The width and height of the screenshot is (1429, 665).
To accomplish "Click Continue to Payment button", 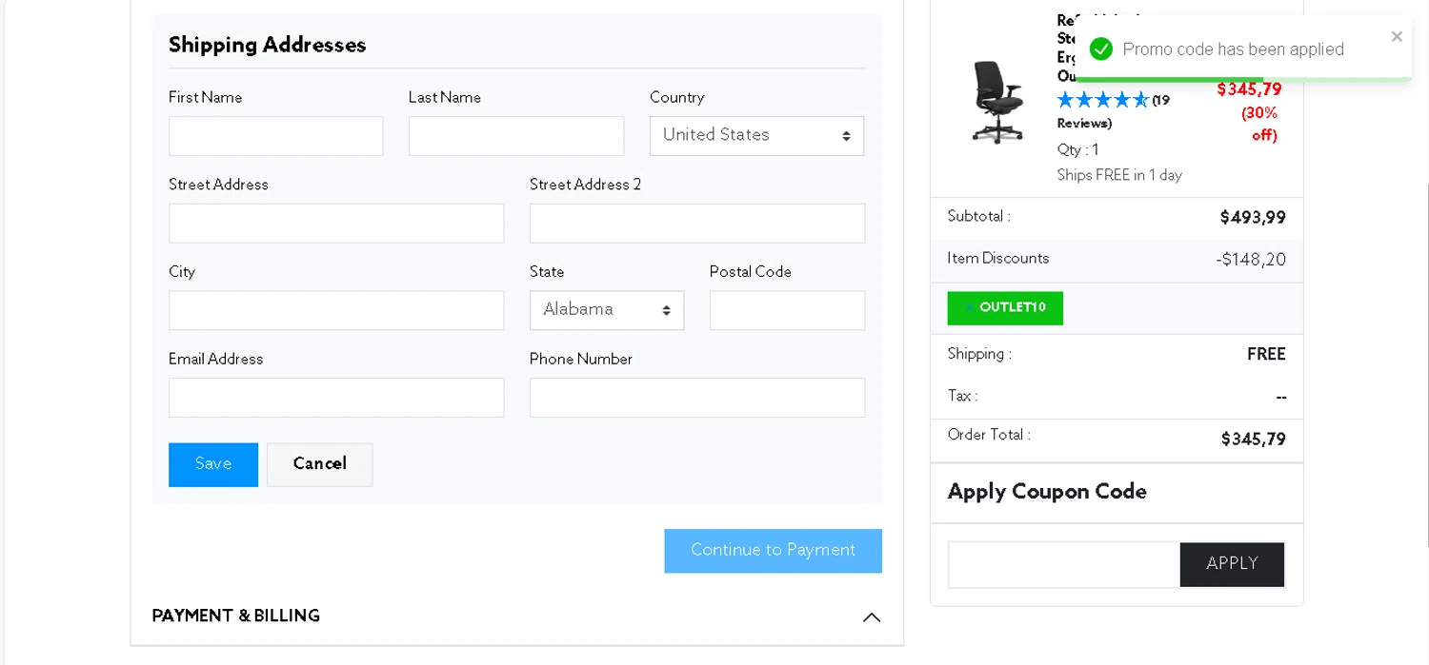I will (773, 551).
